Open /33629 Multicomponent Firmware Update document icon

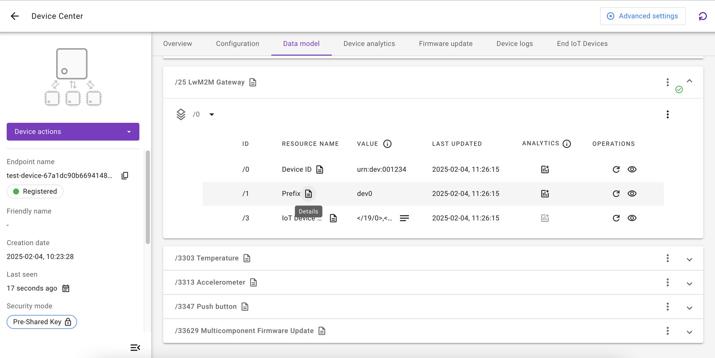[322, 331]
